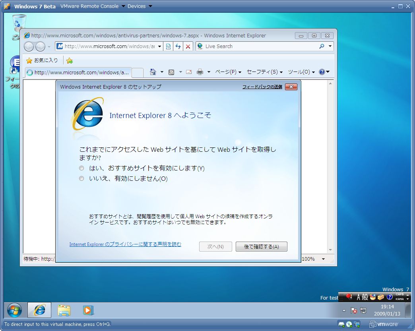Click the Internet Explorer taskbar button
Image resolution: width=415 pixels, height=331 pixels.
click(x=39, y=310)
